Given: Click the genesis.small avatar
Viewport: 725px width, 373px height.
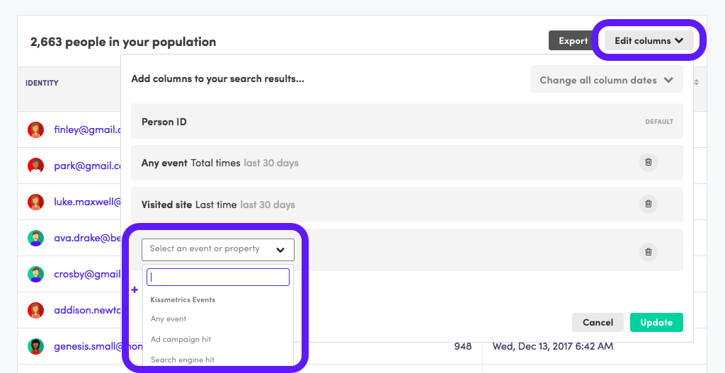Looking at the screenshot, I should [35, 346].
